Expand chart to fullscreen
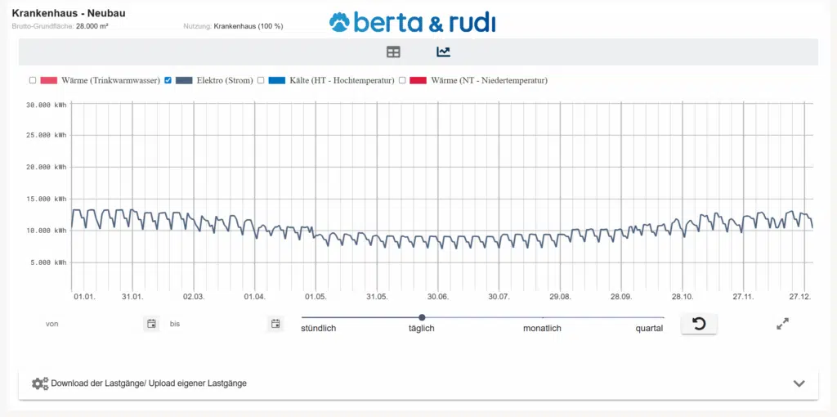837x417 pixels. (x=782, y=324)
